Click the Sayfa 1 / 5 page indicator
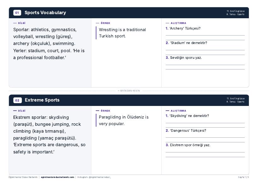Image resolution: width=258 pixels, height=182 pixels. (244, 177)
